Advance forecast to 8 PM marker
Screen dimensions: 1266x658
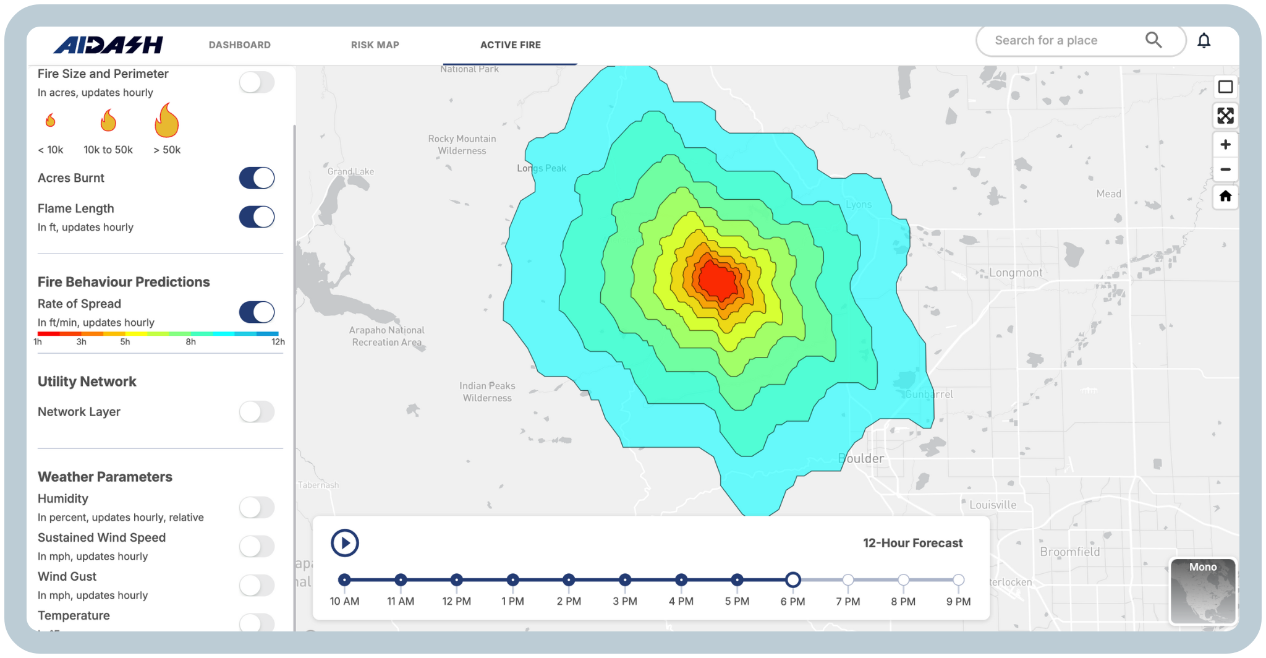coord(903,580)
